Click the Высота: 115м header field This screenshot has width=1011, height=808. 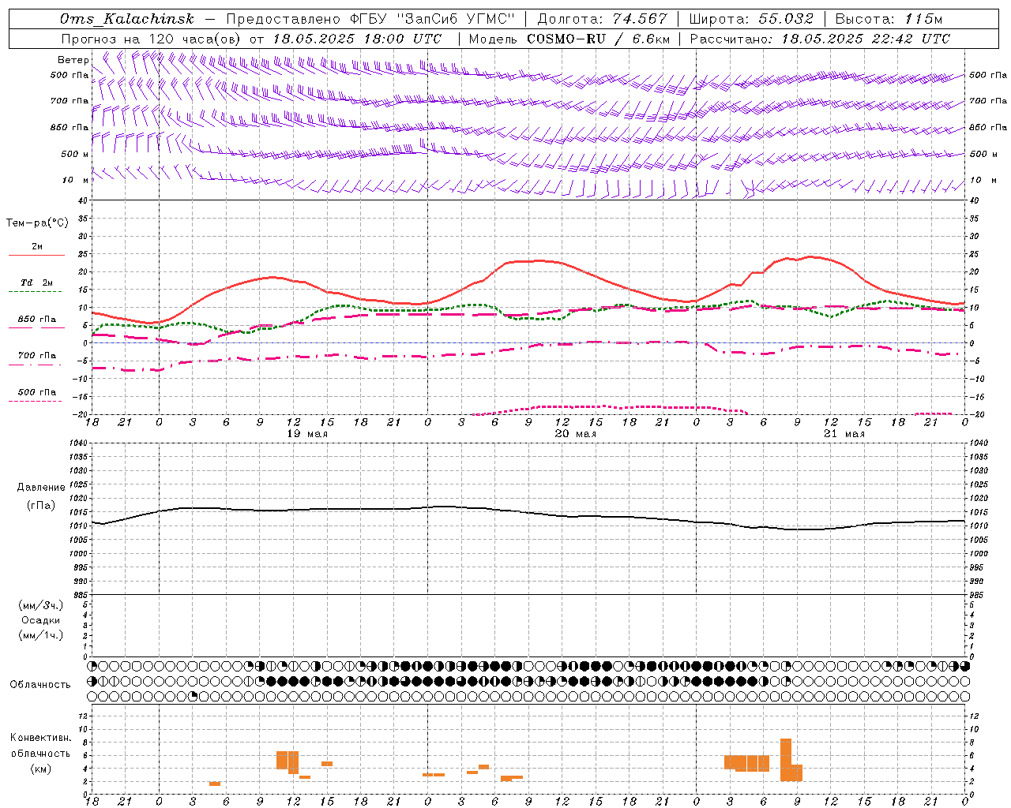889,19
